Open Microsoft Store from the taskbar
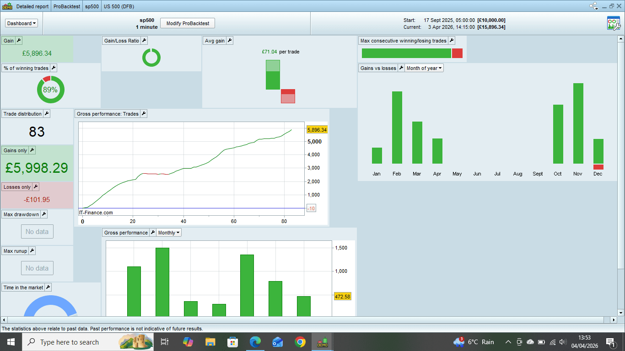This screenshot has height=351, width=625. point(232,342)
